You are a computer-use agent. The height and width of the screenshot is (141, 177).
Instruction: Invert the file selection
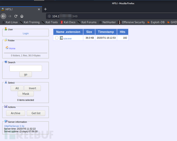pos(32,88)
